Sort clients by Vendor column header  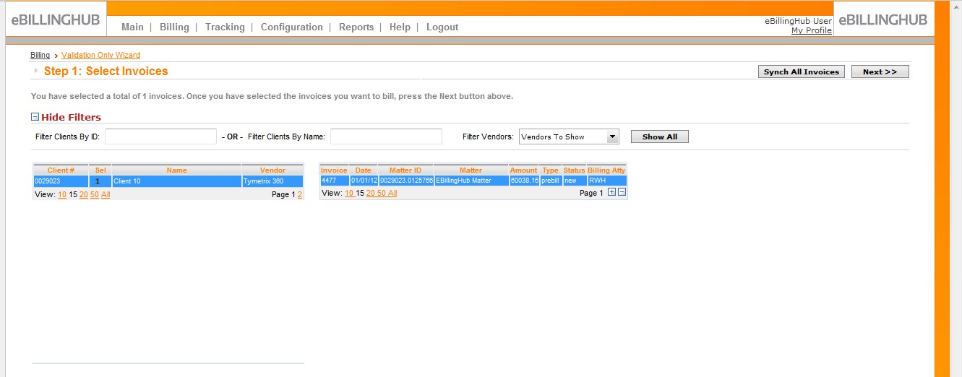tap(272, 170)
